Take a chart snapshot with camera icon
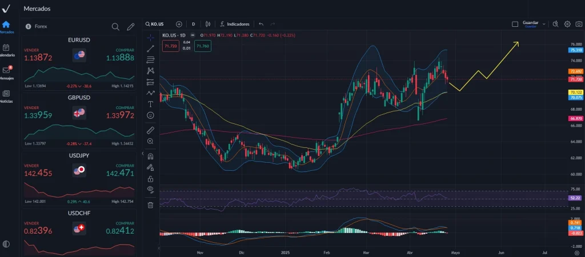585x257 pixels. [578, 24]
